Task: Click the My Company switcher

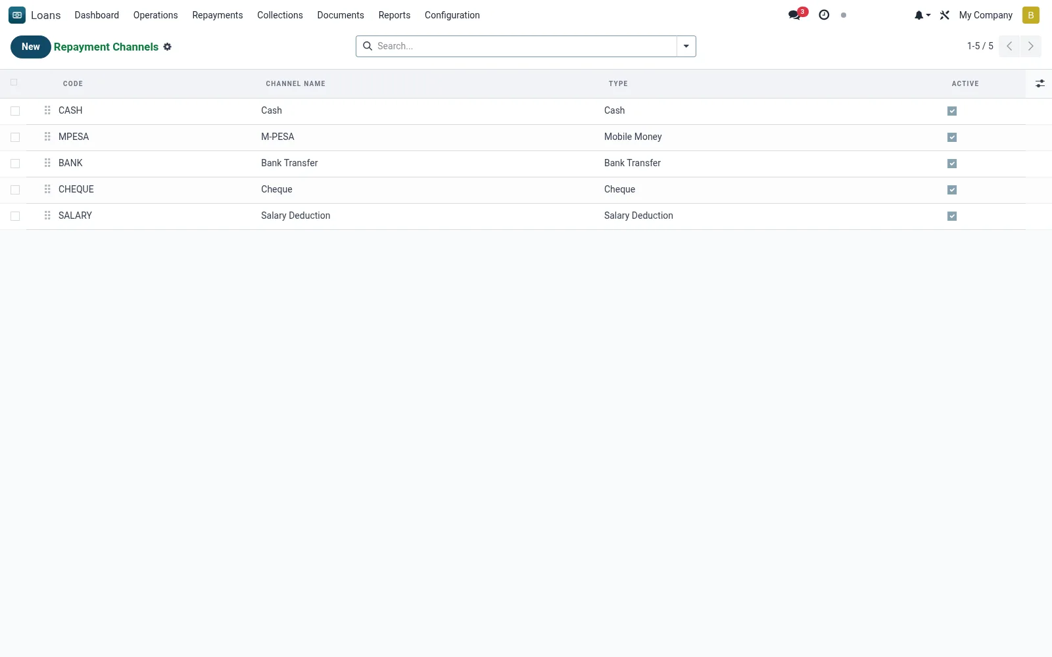Action: coord(986,15)
